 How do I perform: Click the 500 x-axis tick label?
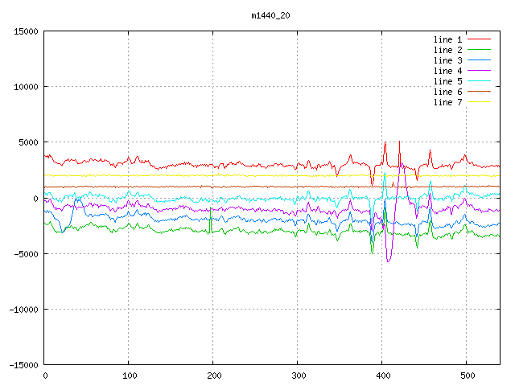click(x=466, y=376)
